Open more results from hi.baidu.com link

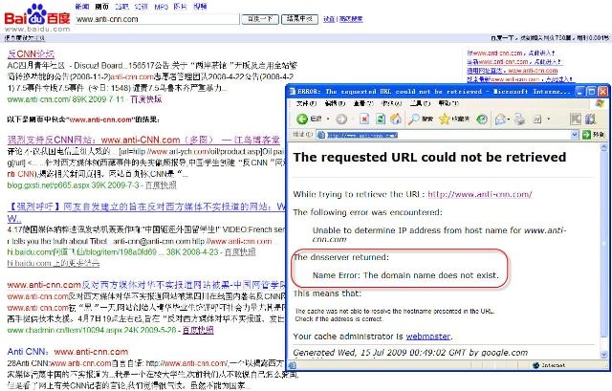click(54, 264)
